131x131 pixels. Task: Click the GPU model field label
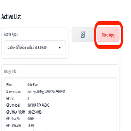coord(13,105)
